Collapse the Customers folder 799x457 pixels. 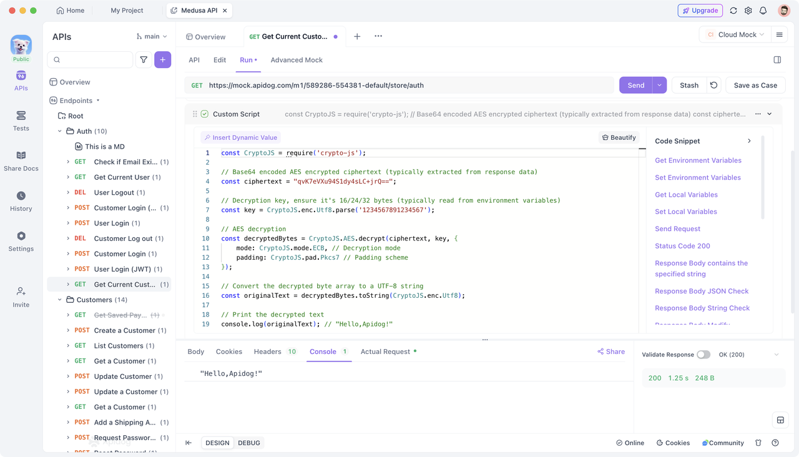click(60, 300)
